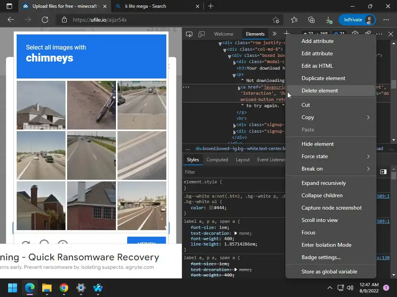Toggle the computed styles sidebar pane icon
The image size is (397, 297).
(383, 172)
